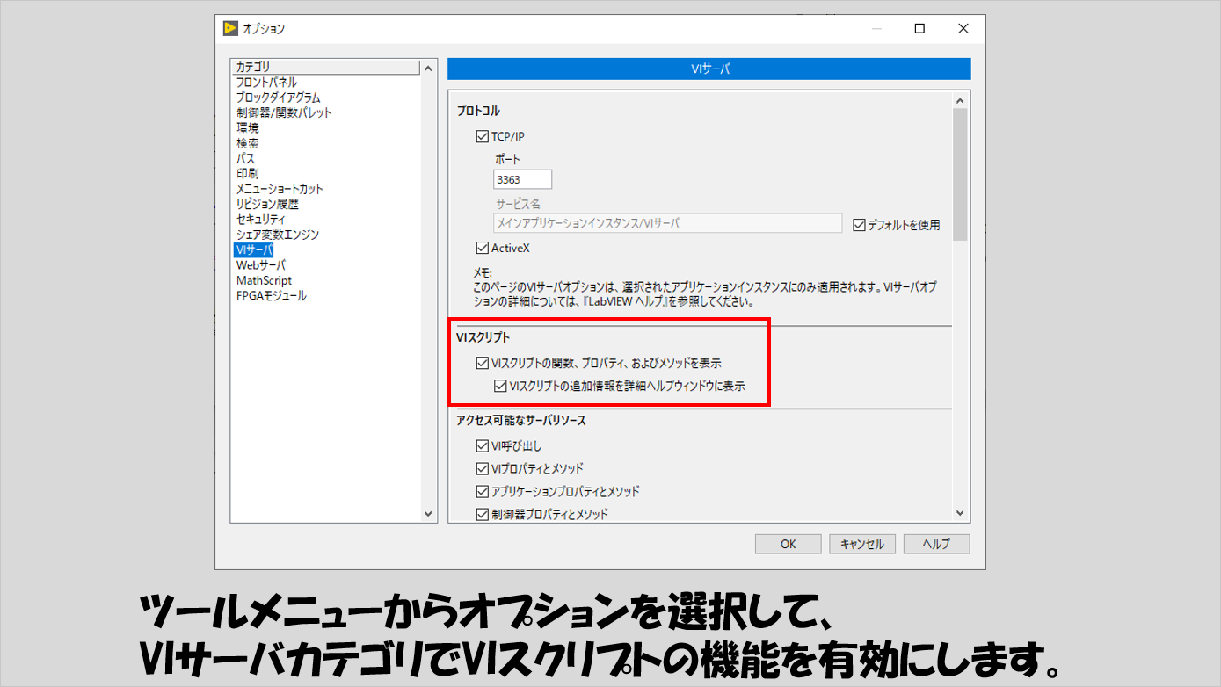The image size is (1221, 687).
Task: Select フロントパネル in the category list
Action: (x=266, y=82)
